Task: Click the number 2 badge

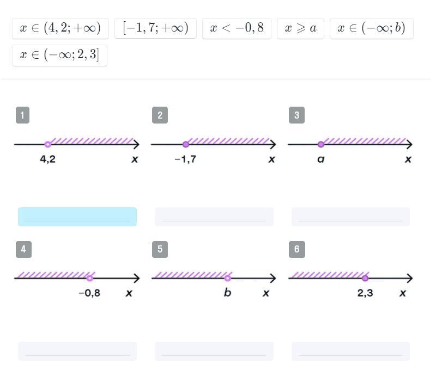Action: 160,115
